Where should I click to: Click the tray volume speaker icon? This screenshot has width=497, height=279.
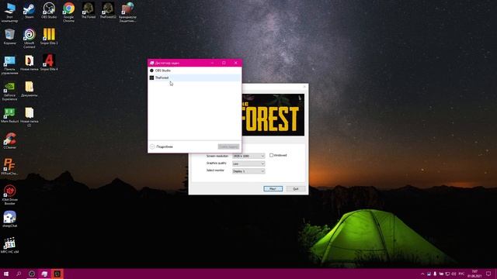pos(454,274)
